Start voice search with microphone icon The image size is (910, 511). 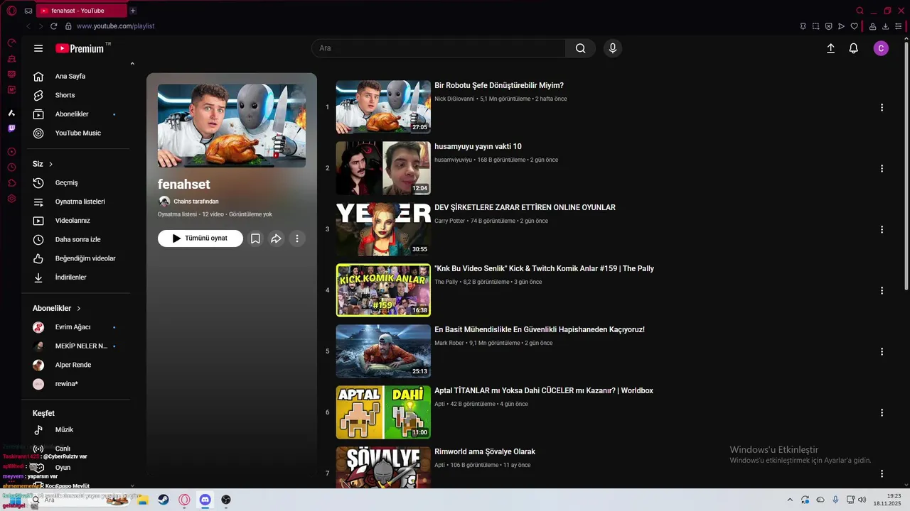613,48
